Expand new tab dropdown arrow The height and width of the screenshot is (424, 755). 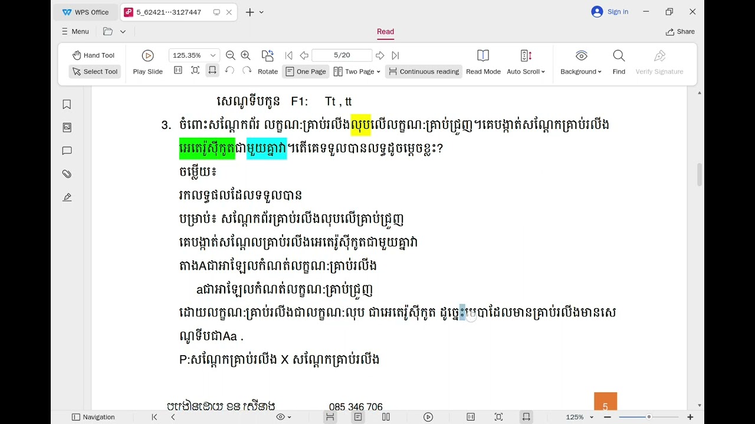(261, 12)
